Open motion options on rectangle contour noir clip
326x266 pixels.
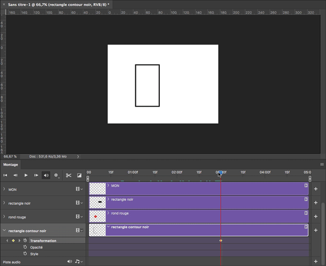point(306,227)
